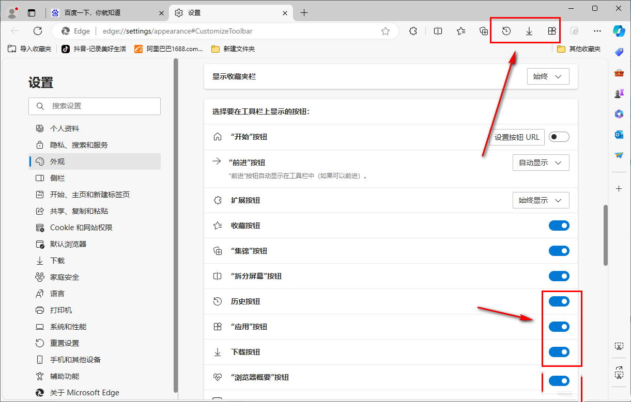The width and height of the screenshot is (631, 402).
Task: Switch to 百度一下 tab
Action: pos(108,13)
